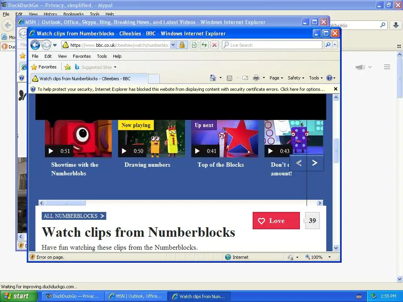Click the page vertical scrollbar down arrow
Image resolution: width=403 pixels, height=302 pixels.
coord(336,248)
